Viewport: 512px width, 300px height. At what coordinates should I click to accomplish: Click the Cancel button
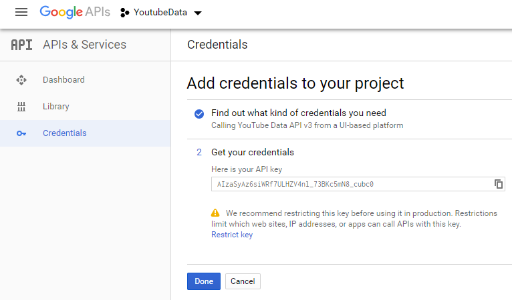(x=243, y=281)
